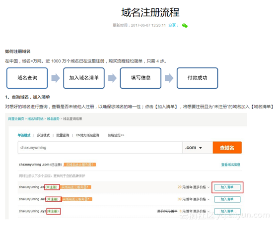Image resolution: width=275 pixels, height=225 pixels.
Task: Open the 查看域名信息 link
Action: pos(230,165)
